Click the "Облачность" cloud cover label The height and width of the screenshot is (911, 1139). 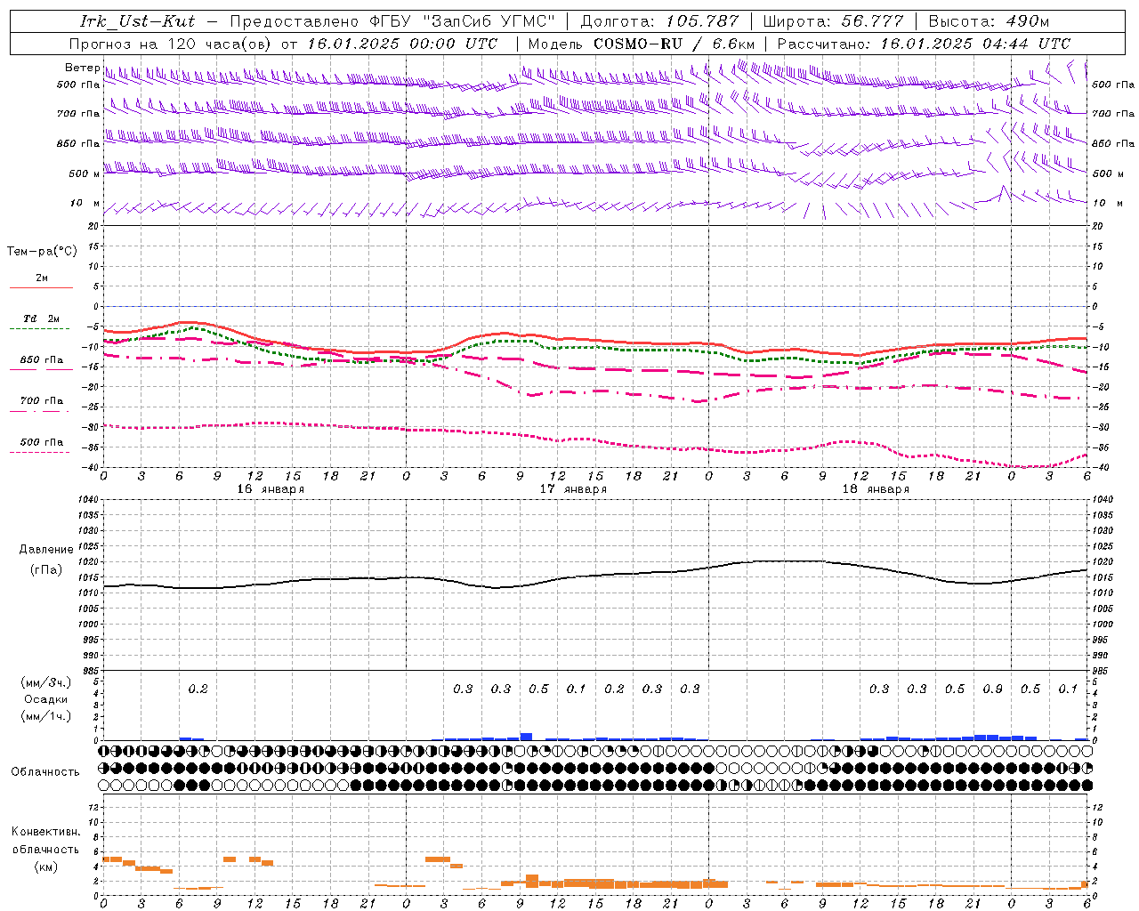coord(45,772)
